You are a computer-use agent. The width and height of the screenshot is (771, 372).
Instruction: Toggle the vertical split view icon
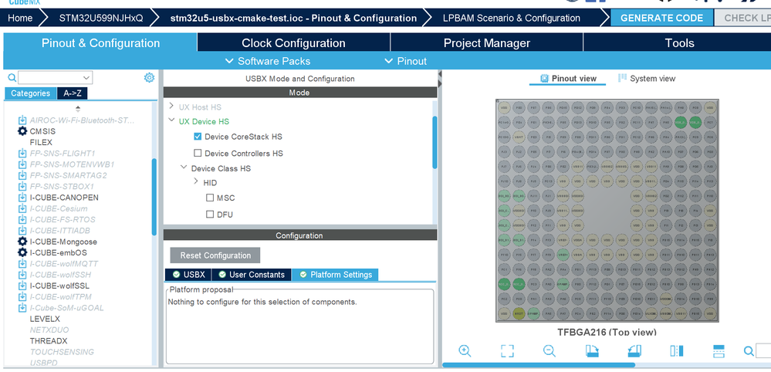tap(677, 350)
